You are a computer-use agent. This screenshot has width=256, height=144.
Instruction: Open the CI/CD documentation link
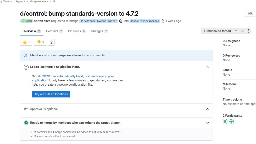73,78
